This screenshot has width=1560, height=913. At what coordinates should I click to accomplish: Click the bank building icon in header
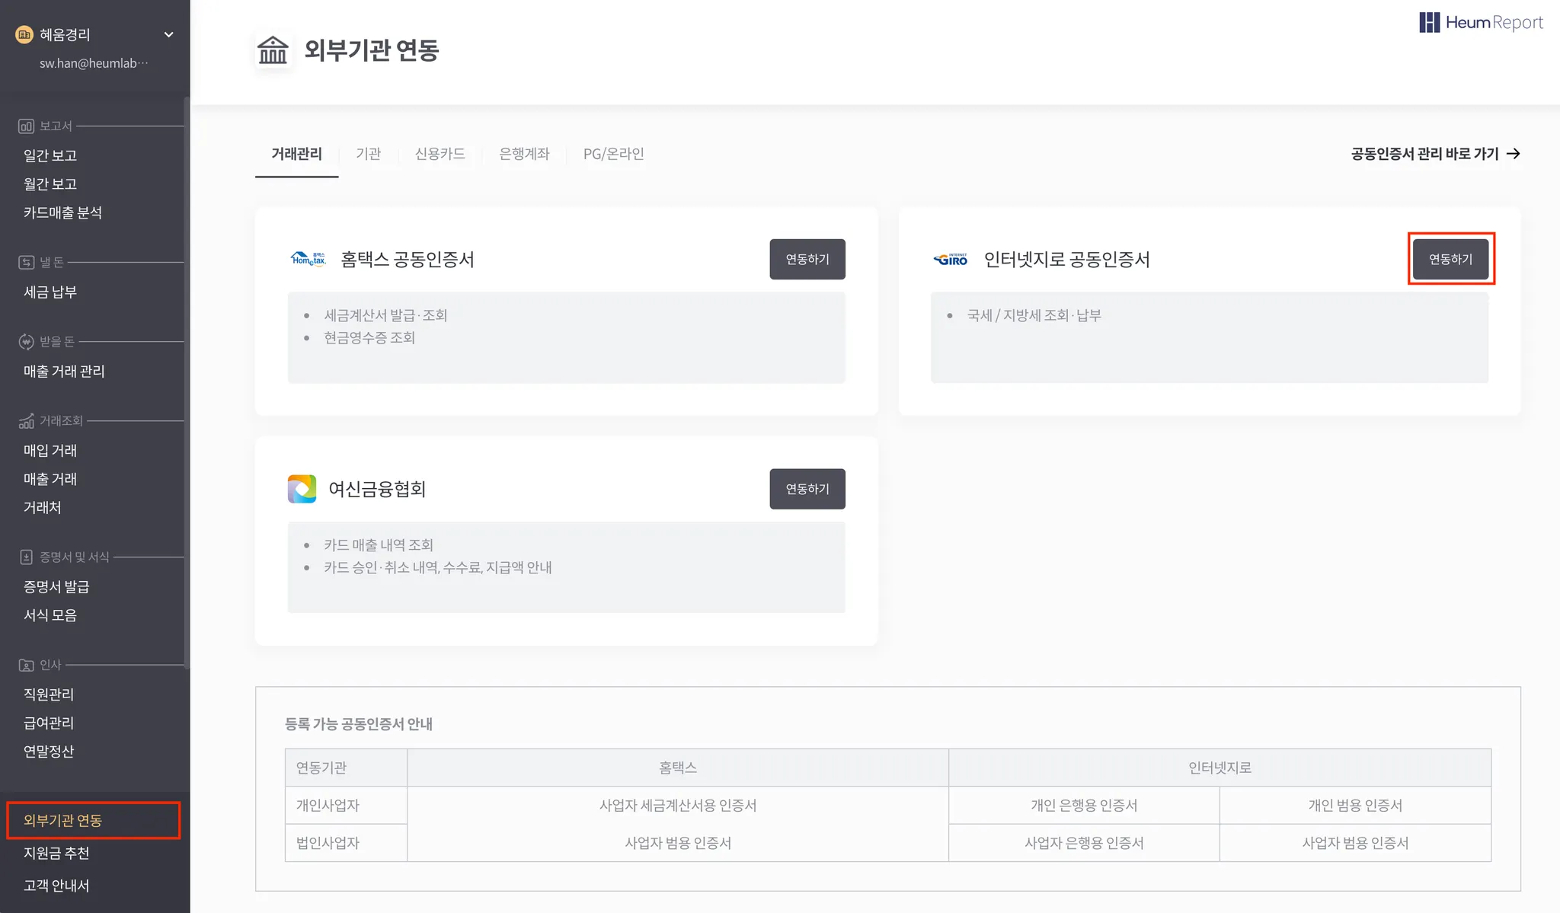[x=273, y=50]
